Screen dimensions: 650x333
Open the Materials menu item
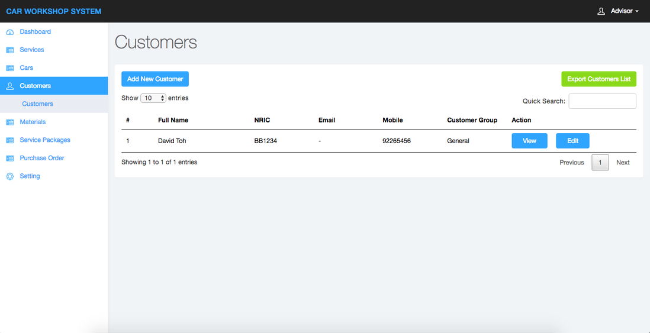tap(33, 122)
